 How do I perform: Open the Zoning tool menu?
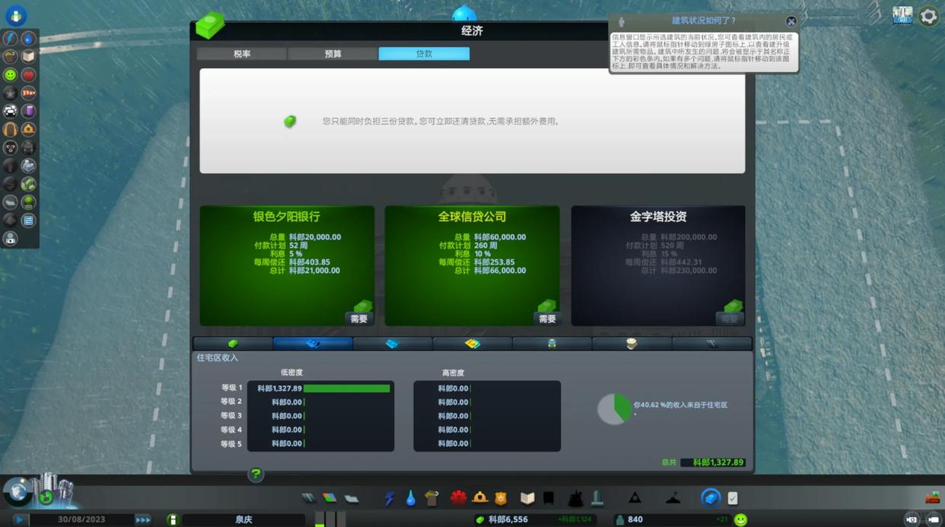[x=329, y=498]
